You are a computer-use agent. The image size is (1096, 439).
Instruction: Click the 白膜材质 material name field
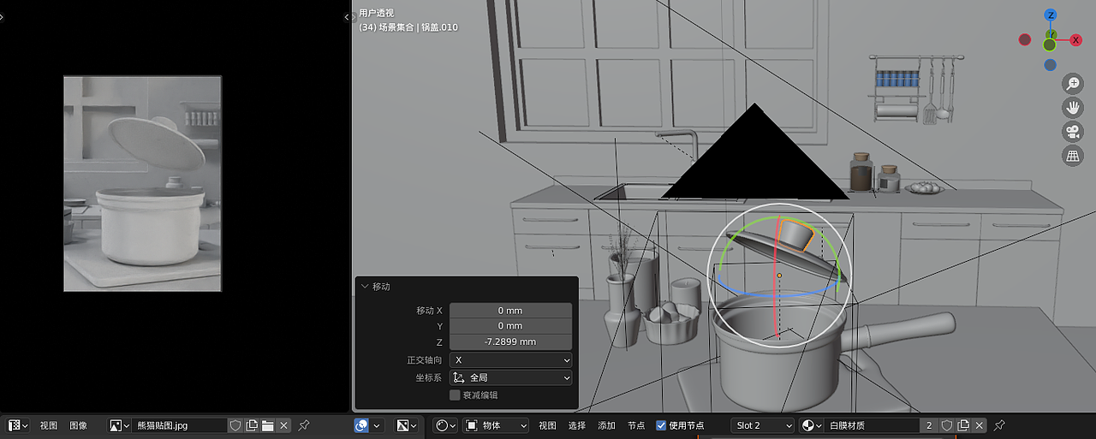[x=872, y=425]
